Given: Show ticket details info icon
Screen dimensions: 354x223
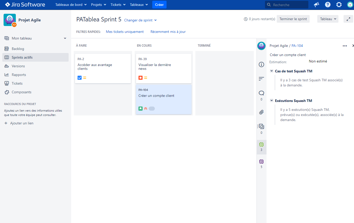Looking at the screenshot, I should coord(261,64).
